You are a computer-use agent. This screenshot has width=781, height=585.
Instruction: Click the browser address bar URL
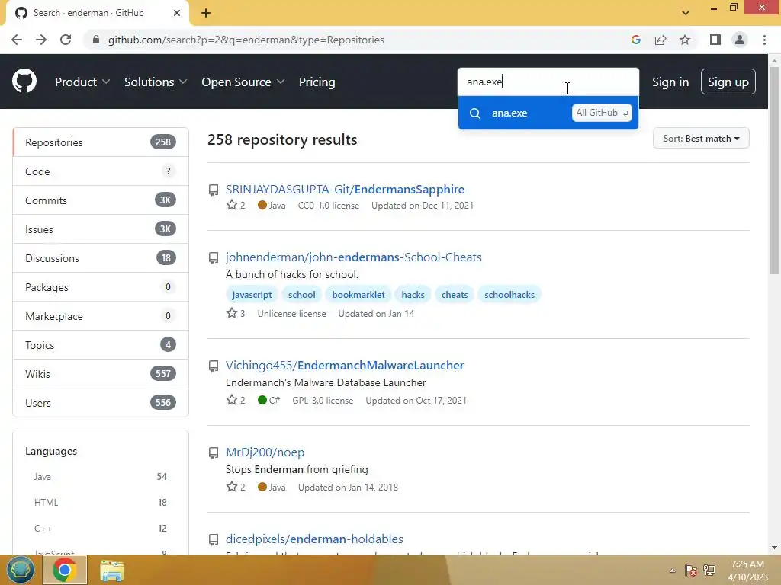coord(246,40)
